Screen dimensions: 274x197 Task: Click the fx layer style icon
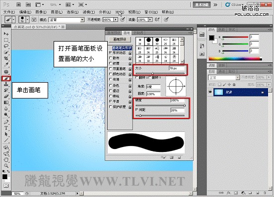click(x=229, y=193)
